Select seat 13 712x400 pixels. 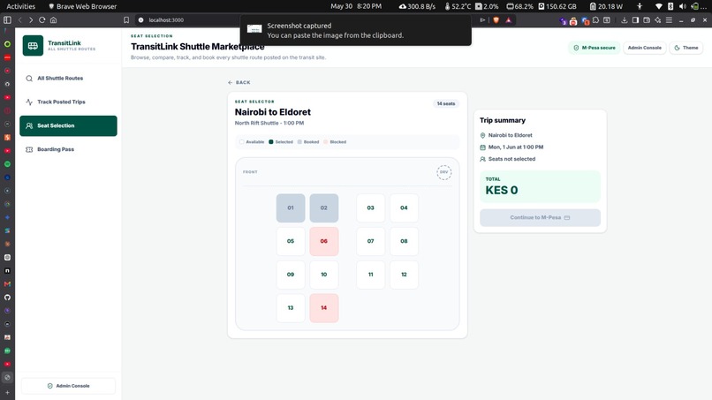coord(291,308)
